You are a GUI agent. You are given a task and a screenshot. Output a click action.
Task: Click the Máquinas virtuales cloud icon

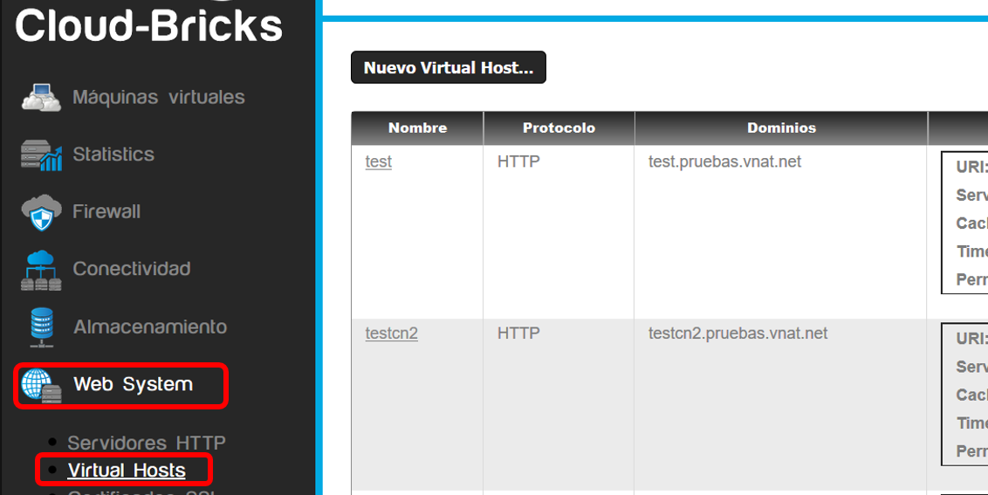[42, 97]
